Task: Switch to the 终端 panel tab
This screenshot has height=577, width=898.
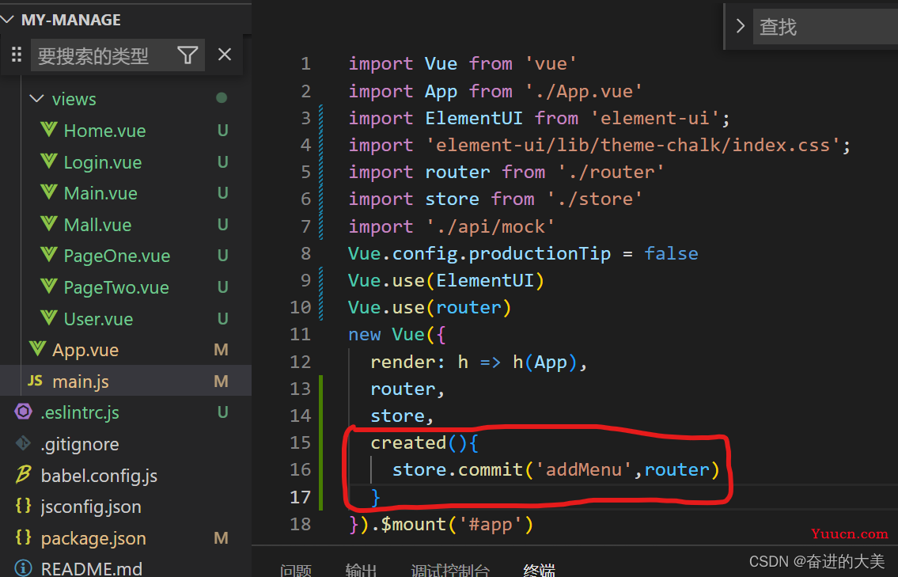Action: coord(539,570)
